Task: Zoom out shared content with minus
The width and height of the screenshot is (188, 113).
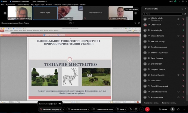Action: pos(67,23)
